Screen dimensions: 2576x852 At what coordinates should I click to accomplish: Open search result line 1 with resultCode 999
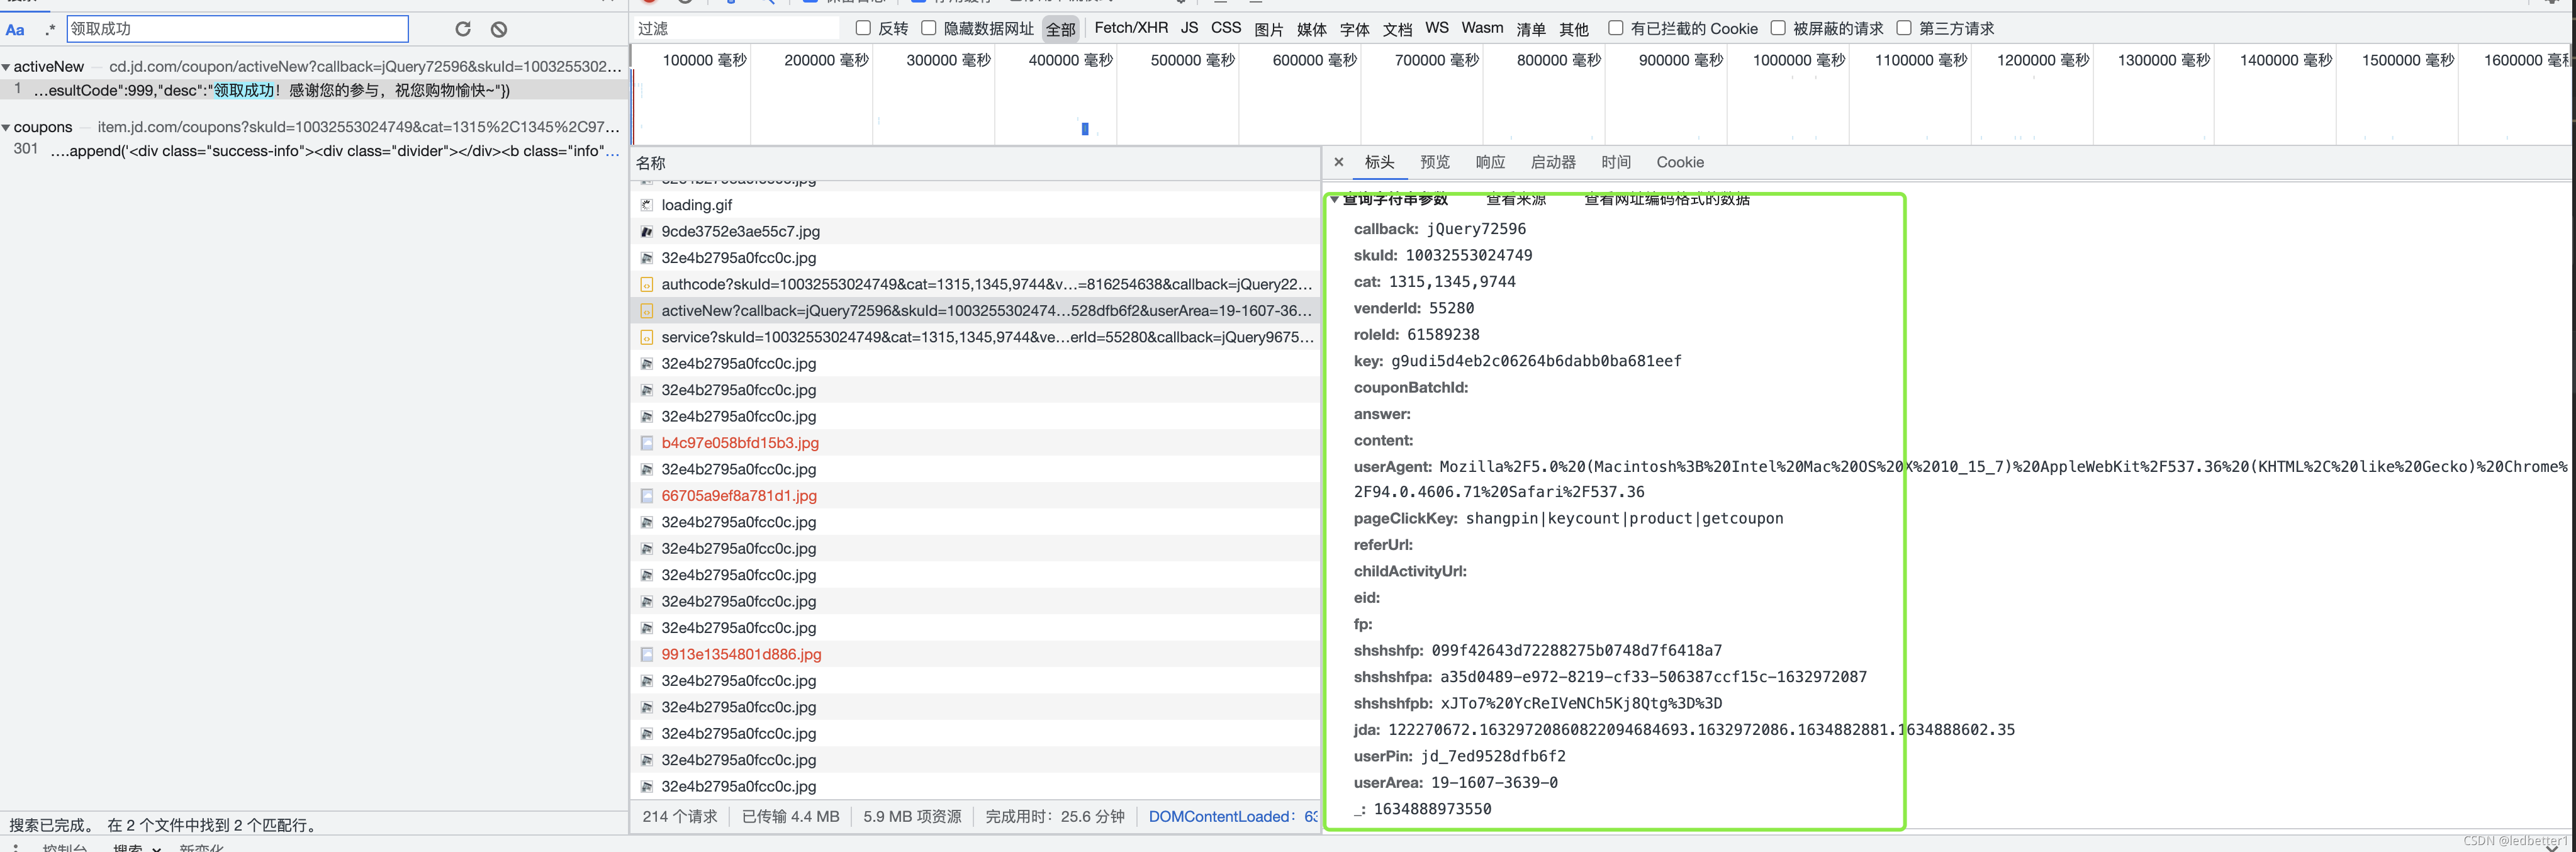pos(314,90)
